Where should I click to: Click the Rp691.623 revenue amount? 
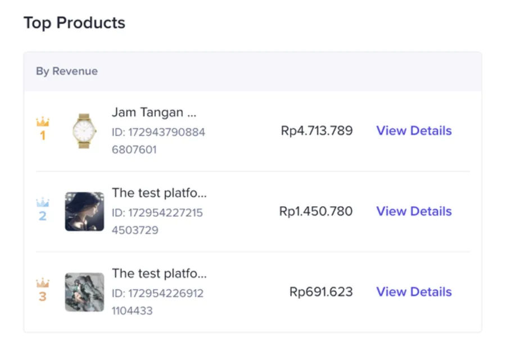pos(321,292)
